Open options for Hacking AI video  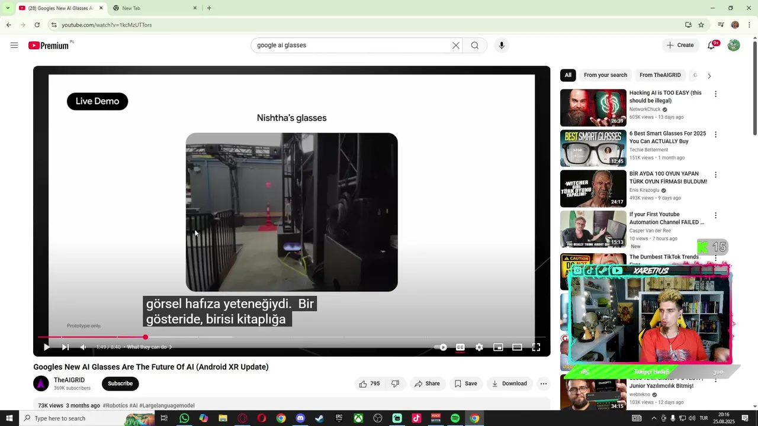tap(715, 94)
